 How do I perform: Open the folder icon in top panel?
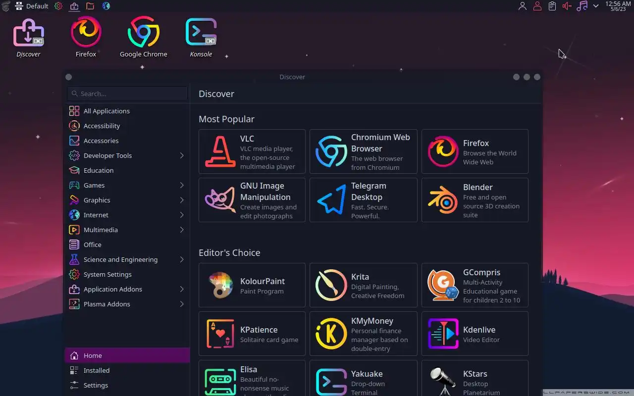pos(90,6)
